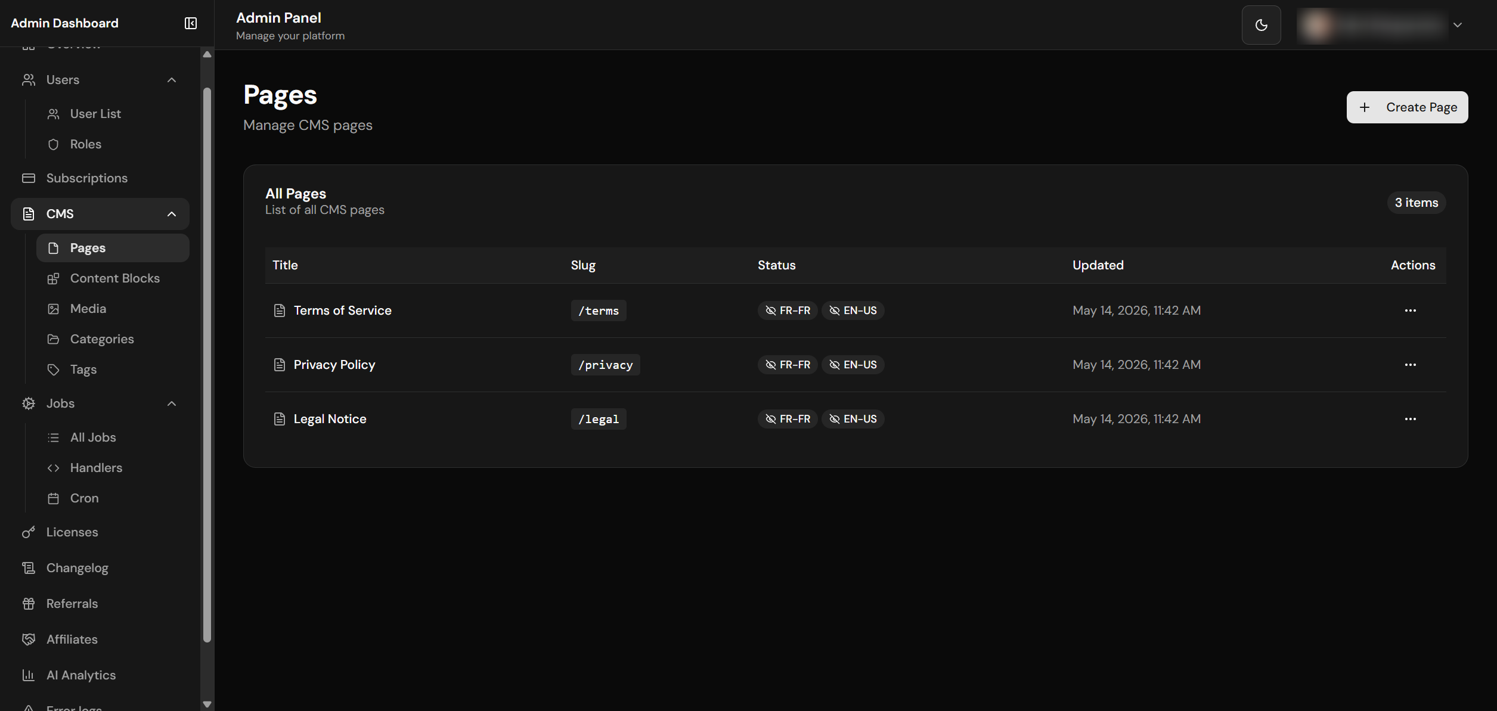Open actions menu for Privacy Policy

click(1410, 365)
